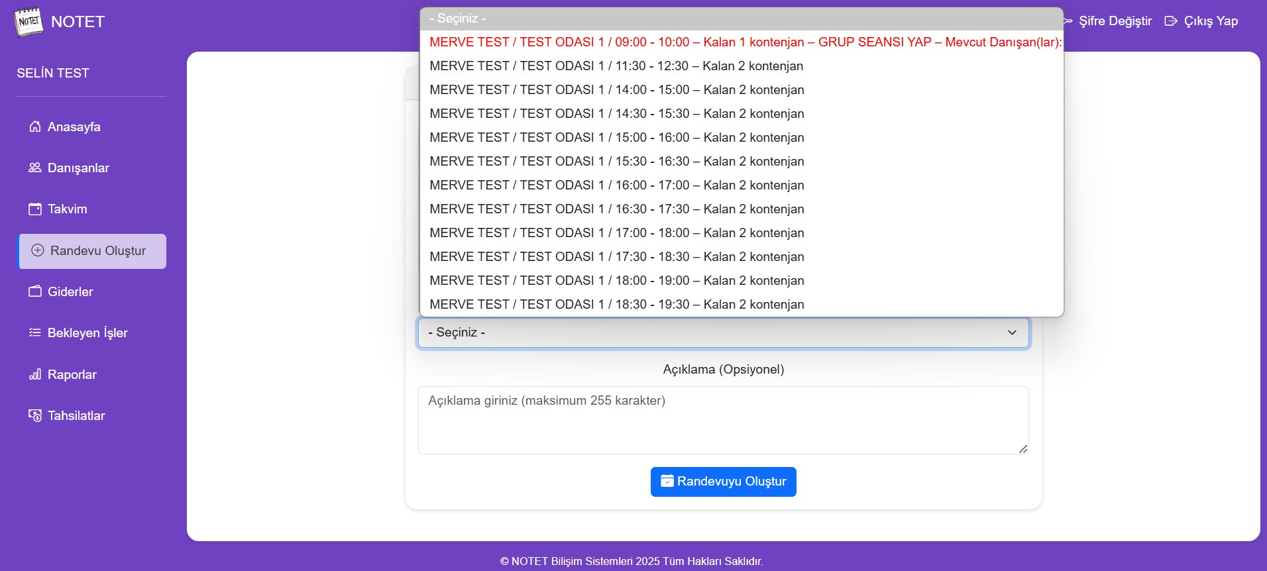Image resolution: width=1267 pixels, height=571 pixels.
Task: Select the 18:00 - 19:00 slot option
Action: point(742,281)
